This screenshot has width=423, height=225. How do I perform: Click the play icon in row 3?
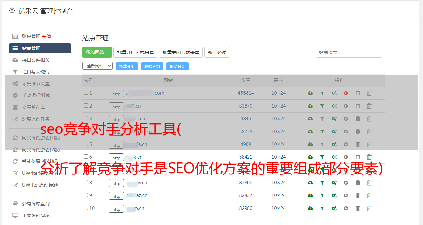tap(346, 119)
